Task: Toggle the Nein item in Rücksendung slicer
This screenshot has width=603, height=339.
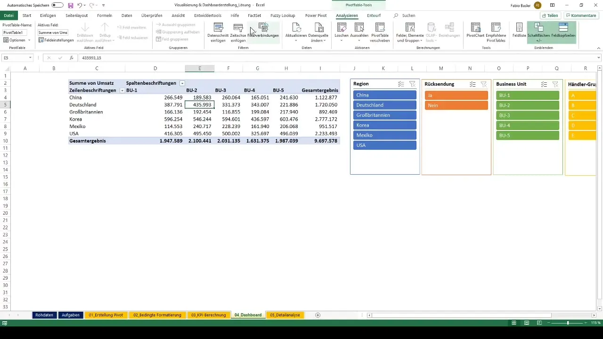Action: [x=456, y=105]
